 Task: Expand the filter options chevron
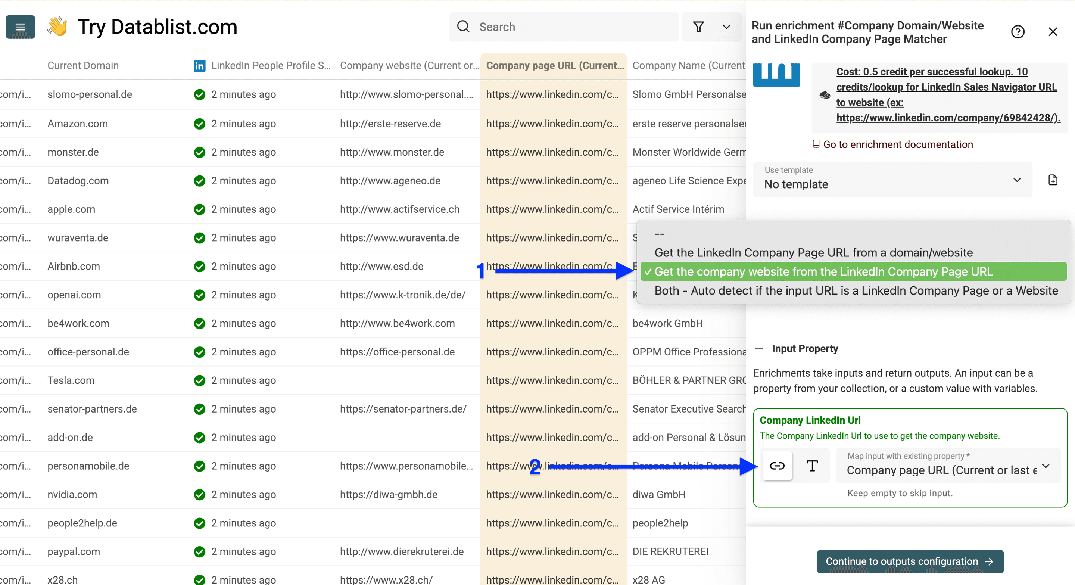726,27
